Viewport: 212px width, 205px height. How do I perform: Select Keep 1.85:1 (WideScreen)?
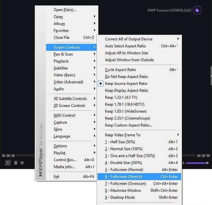click(x=139, y=111)
